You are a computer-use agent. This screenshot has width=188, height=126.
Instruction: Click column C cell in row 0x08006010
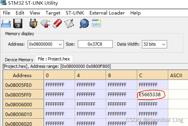point(153,114)
